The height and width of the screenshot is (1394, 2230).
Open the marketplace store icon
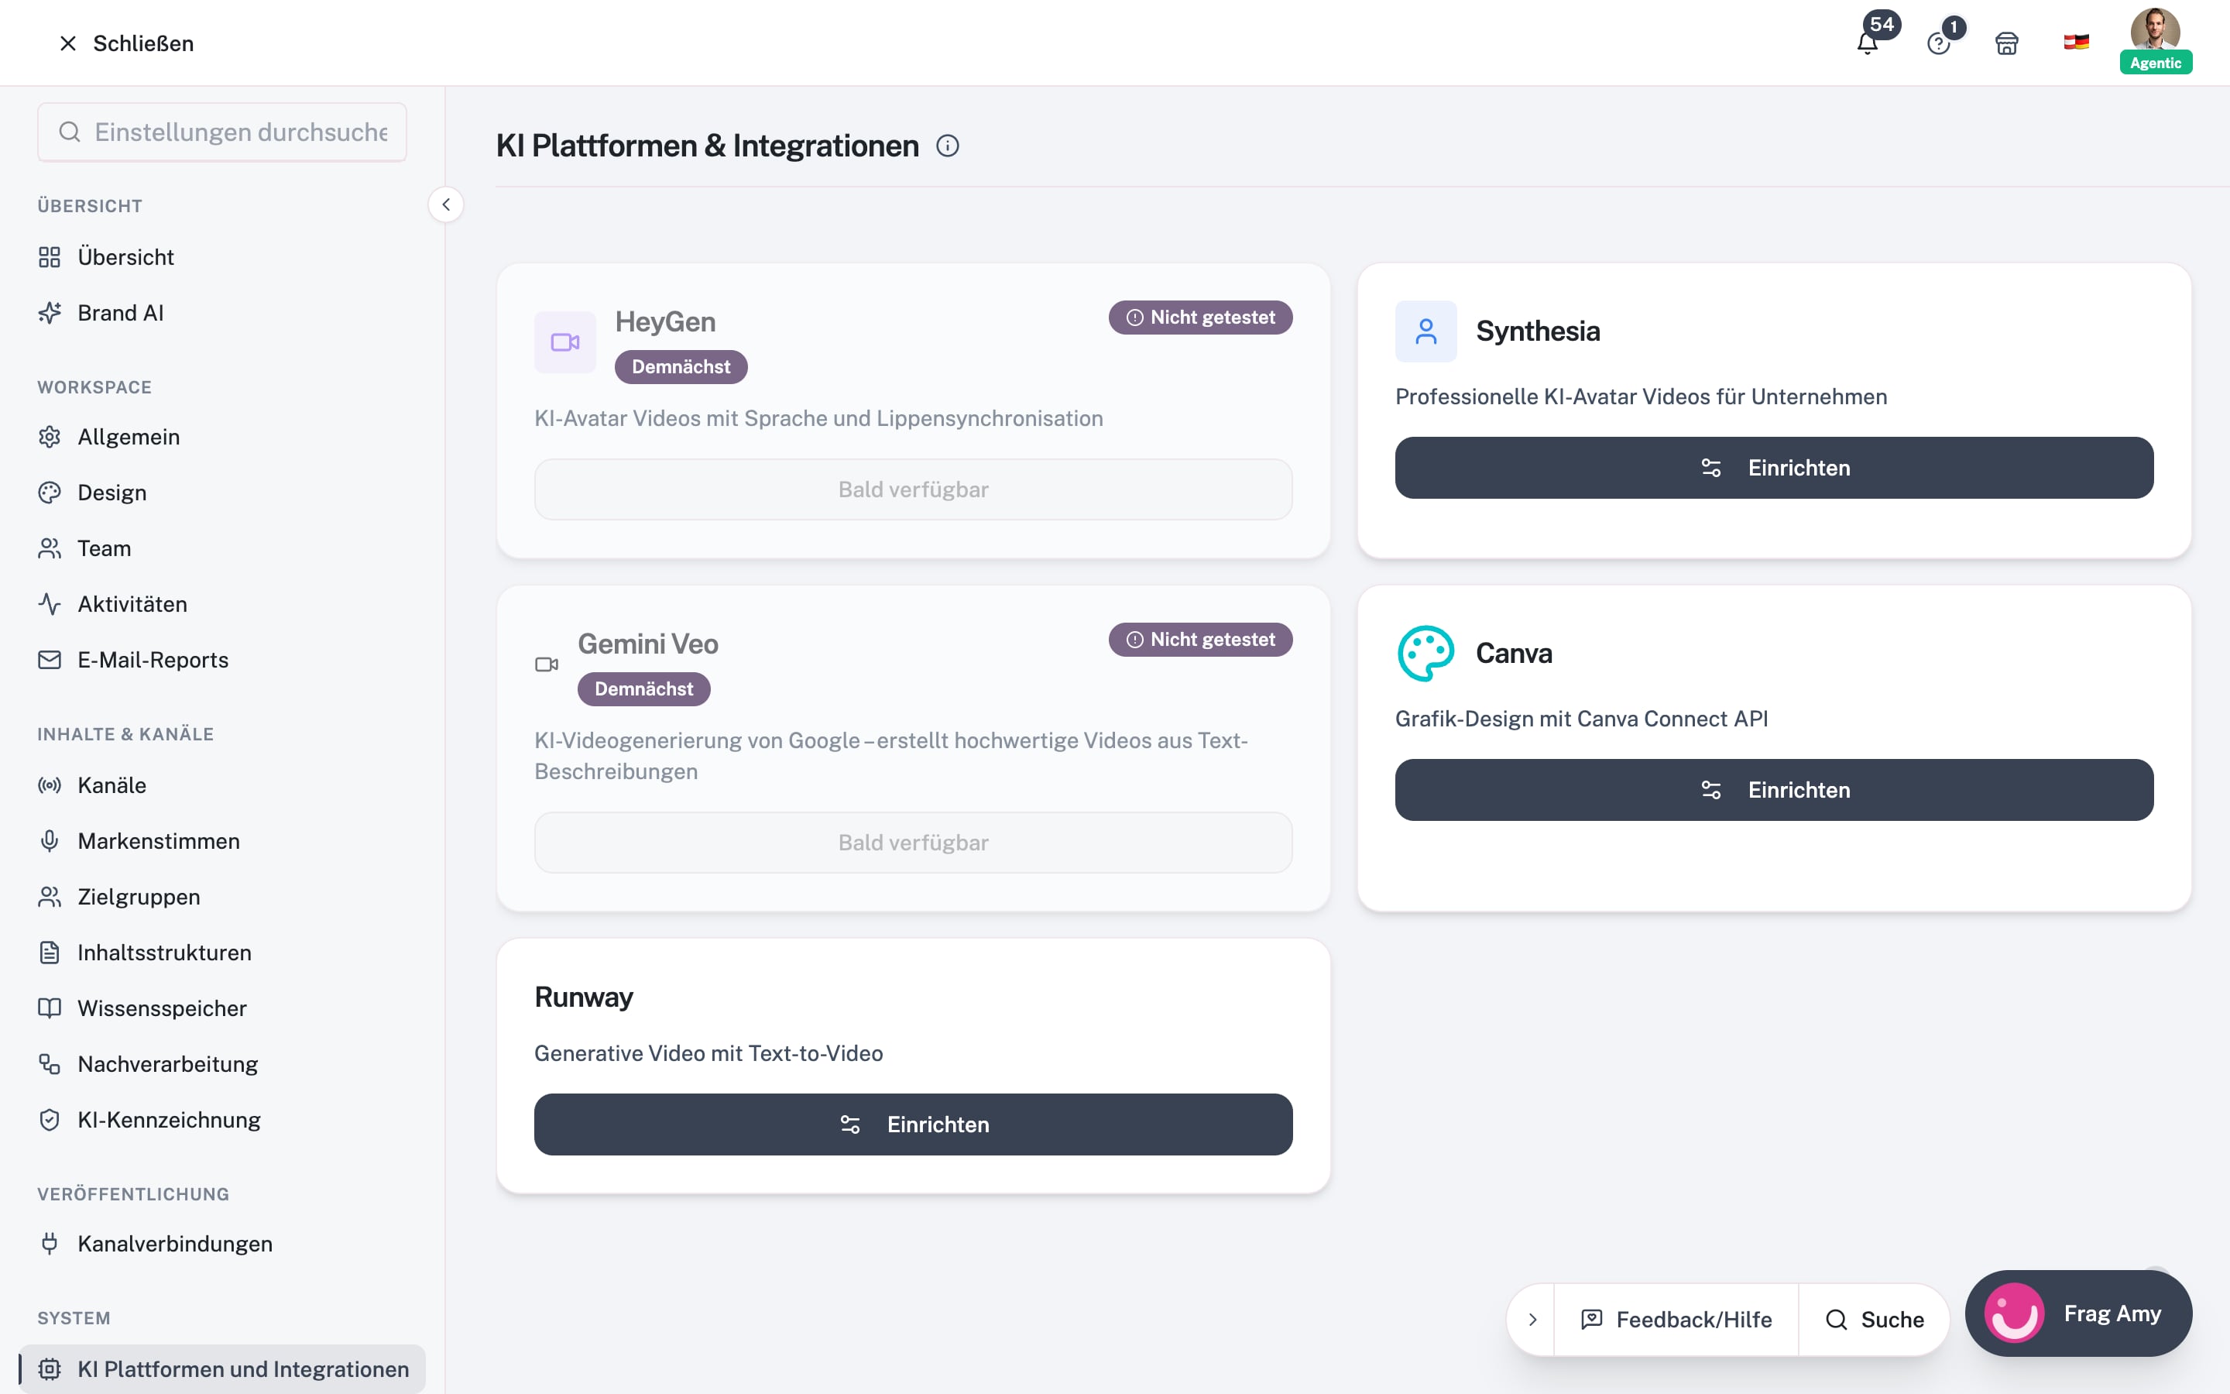click(x=2006, y=43)
